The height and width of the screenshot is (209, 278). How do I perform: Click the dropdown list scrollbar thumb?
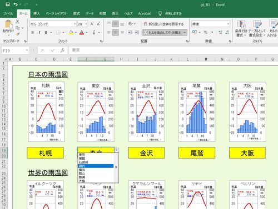click(x=116, y=167)
